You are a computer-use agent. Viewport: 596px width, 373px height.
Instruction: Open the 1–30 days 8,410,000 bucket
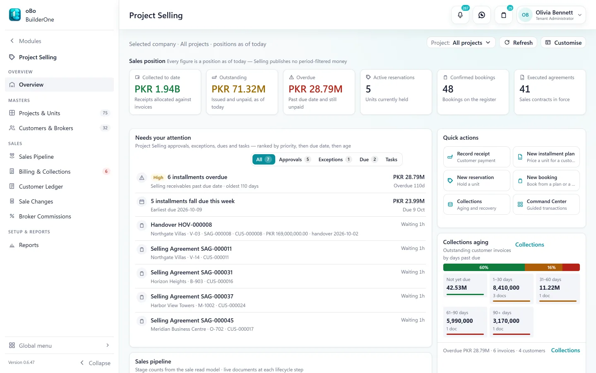[x=512, y=289]
